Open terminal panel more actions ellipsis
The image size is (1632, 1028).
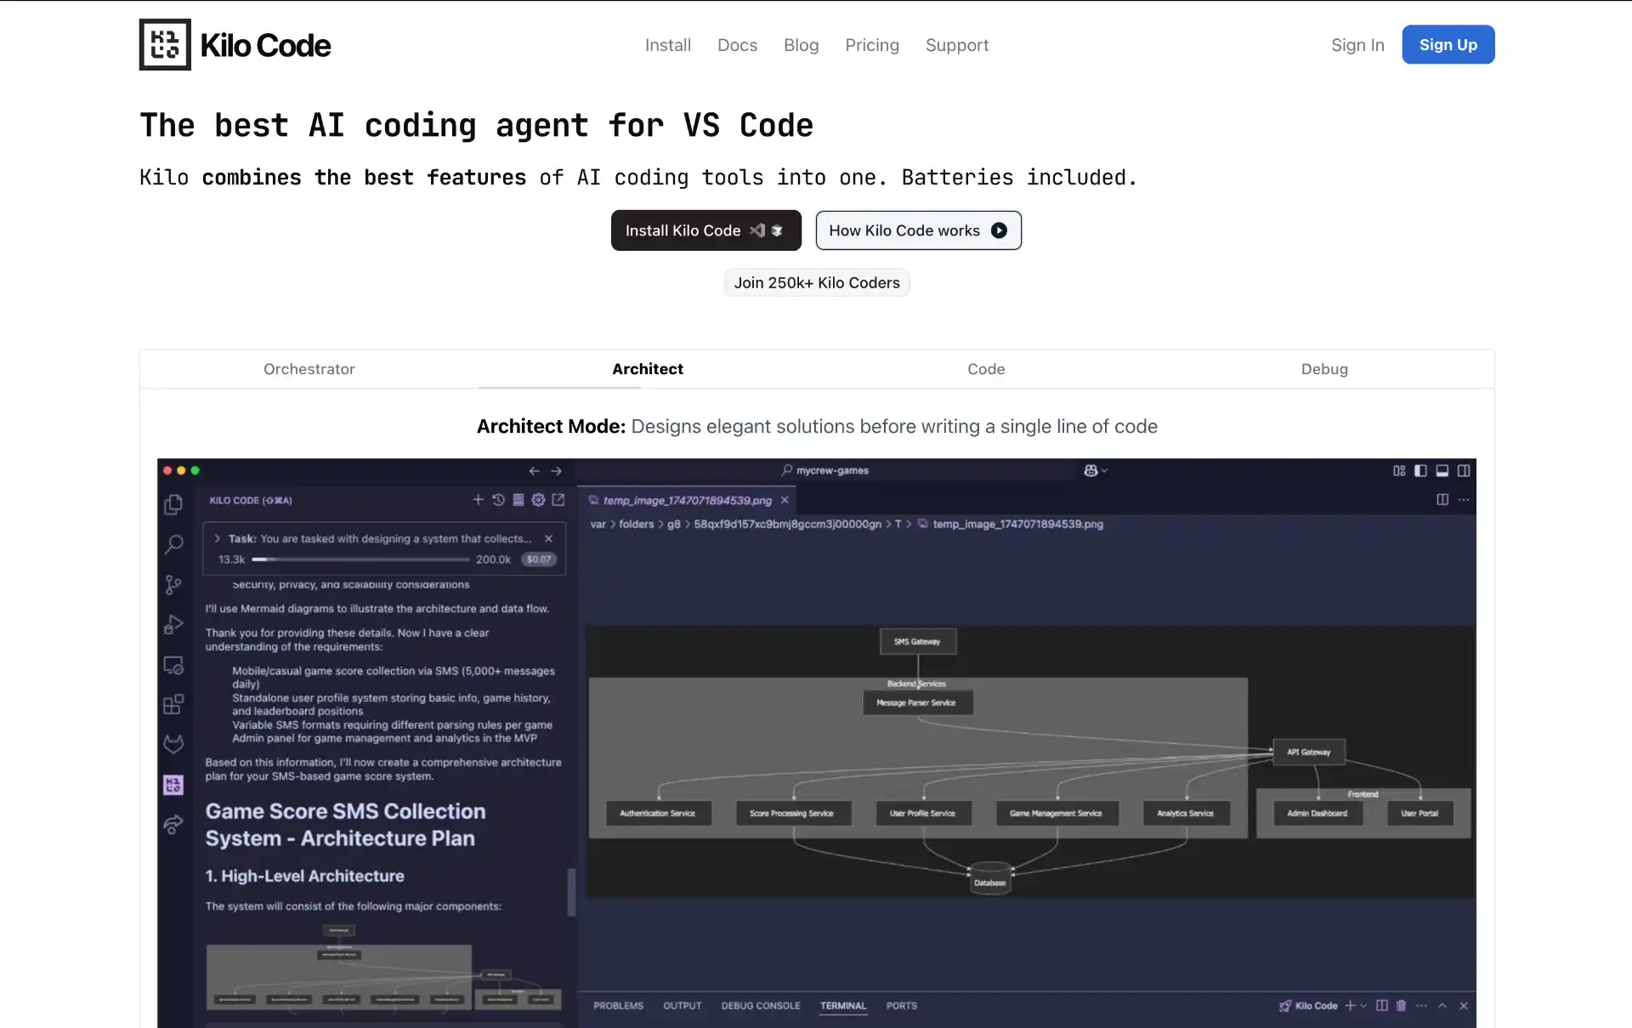(x=1421, y=1006)
